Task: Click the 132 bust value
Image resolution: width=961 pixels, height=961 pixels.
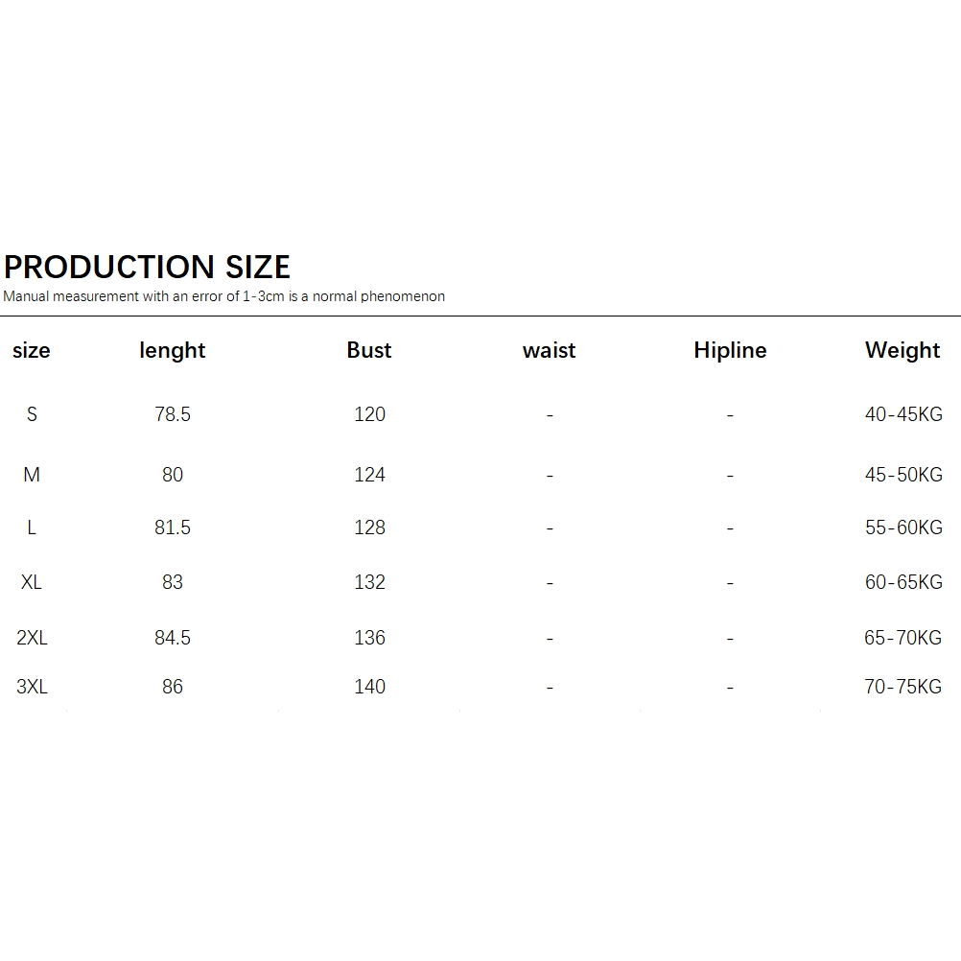Action: point(369,581)
